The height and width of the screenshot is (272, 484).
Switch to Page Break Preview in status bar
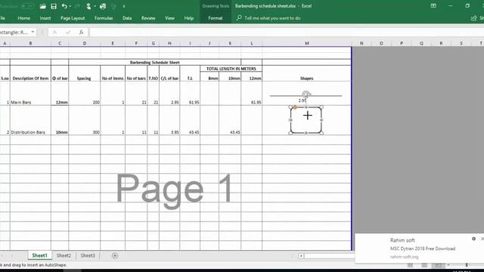coord(439,265)
